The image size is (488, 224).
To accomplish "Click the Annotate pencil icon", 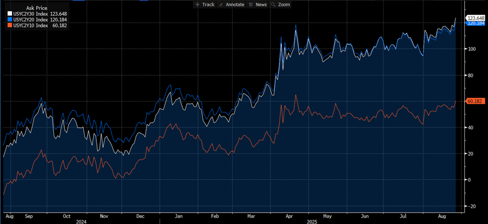I will click(x=222, y=4).
